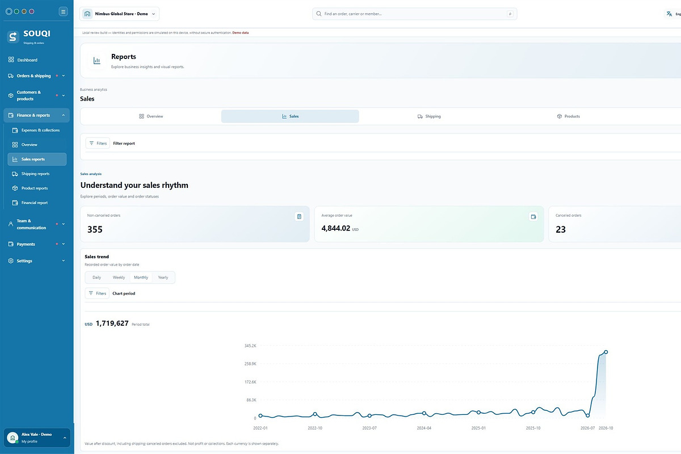Expand the Orders & shipping chevron
The image size is (681, 454).
pyautogui.click(x=63, y=75)
